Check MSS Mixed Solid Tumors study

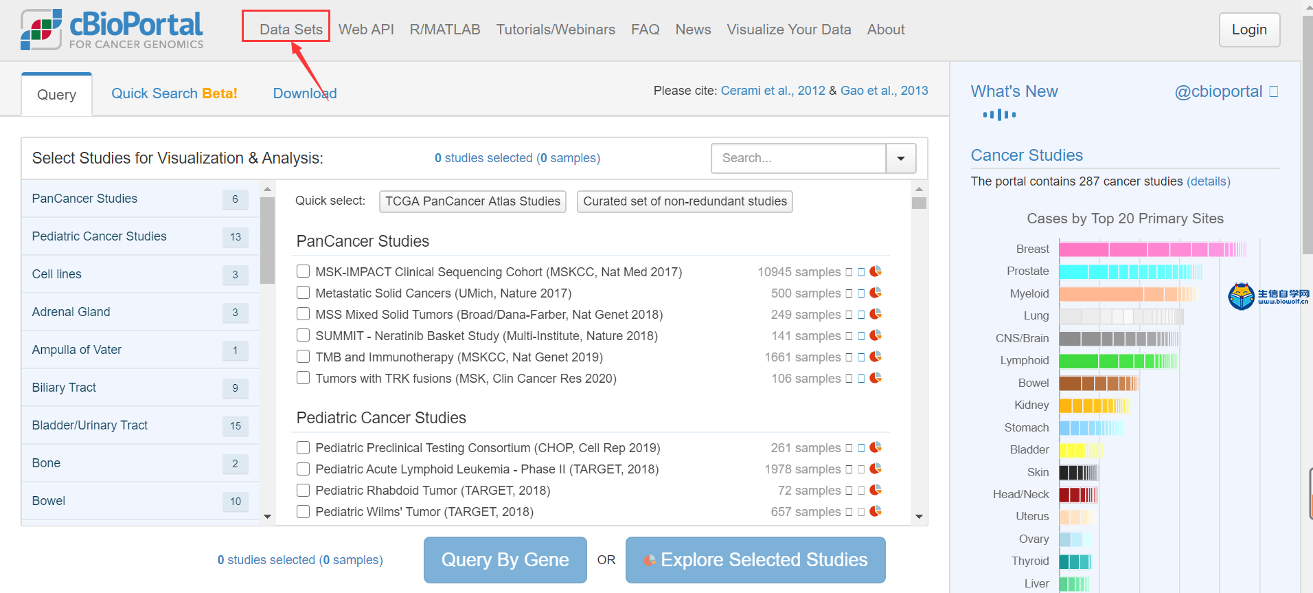[303, 314]
